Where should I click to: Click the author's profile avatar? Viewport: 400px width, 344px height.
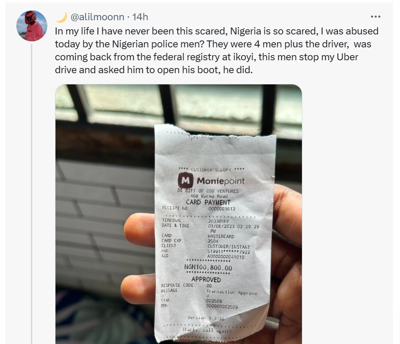[32, 26]
